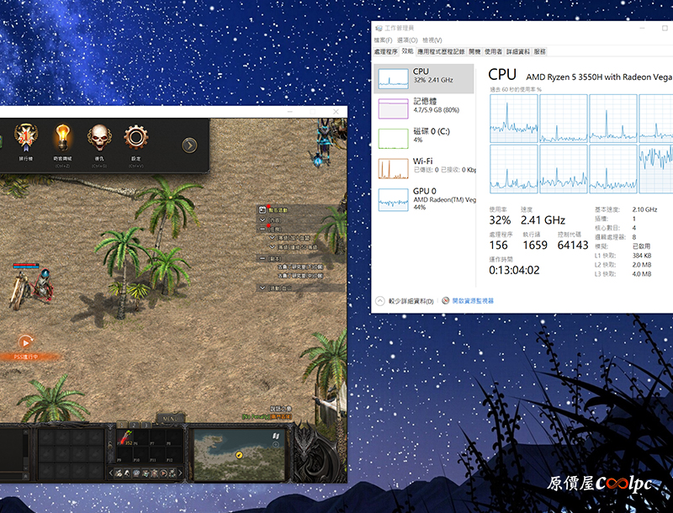Collapse the dungeon section in quest tracker
Image resolution: width=673 pixels, height=513 pixels.
click(262, 258)
